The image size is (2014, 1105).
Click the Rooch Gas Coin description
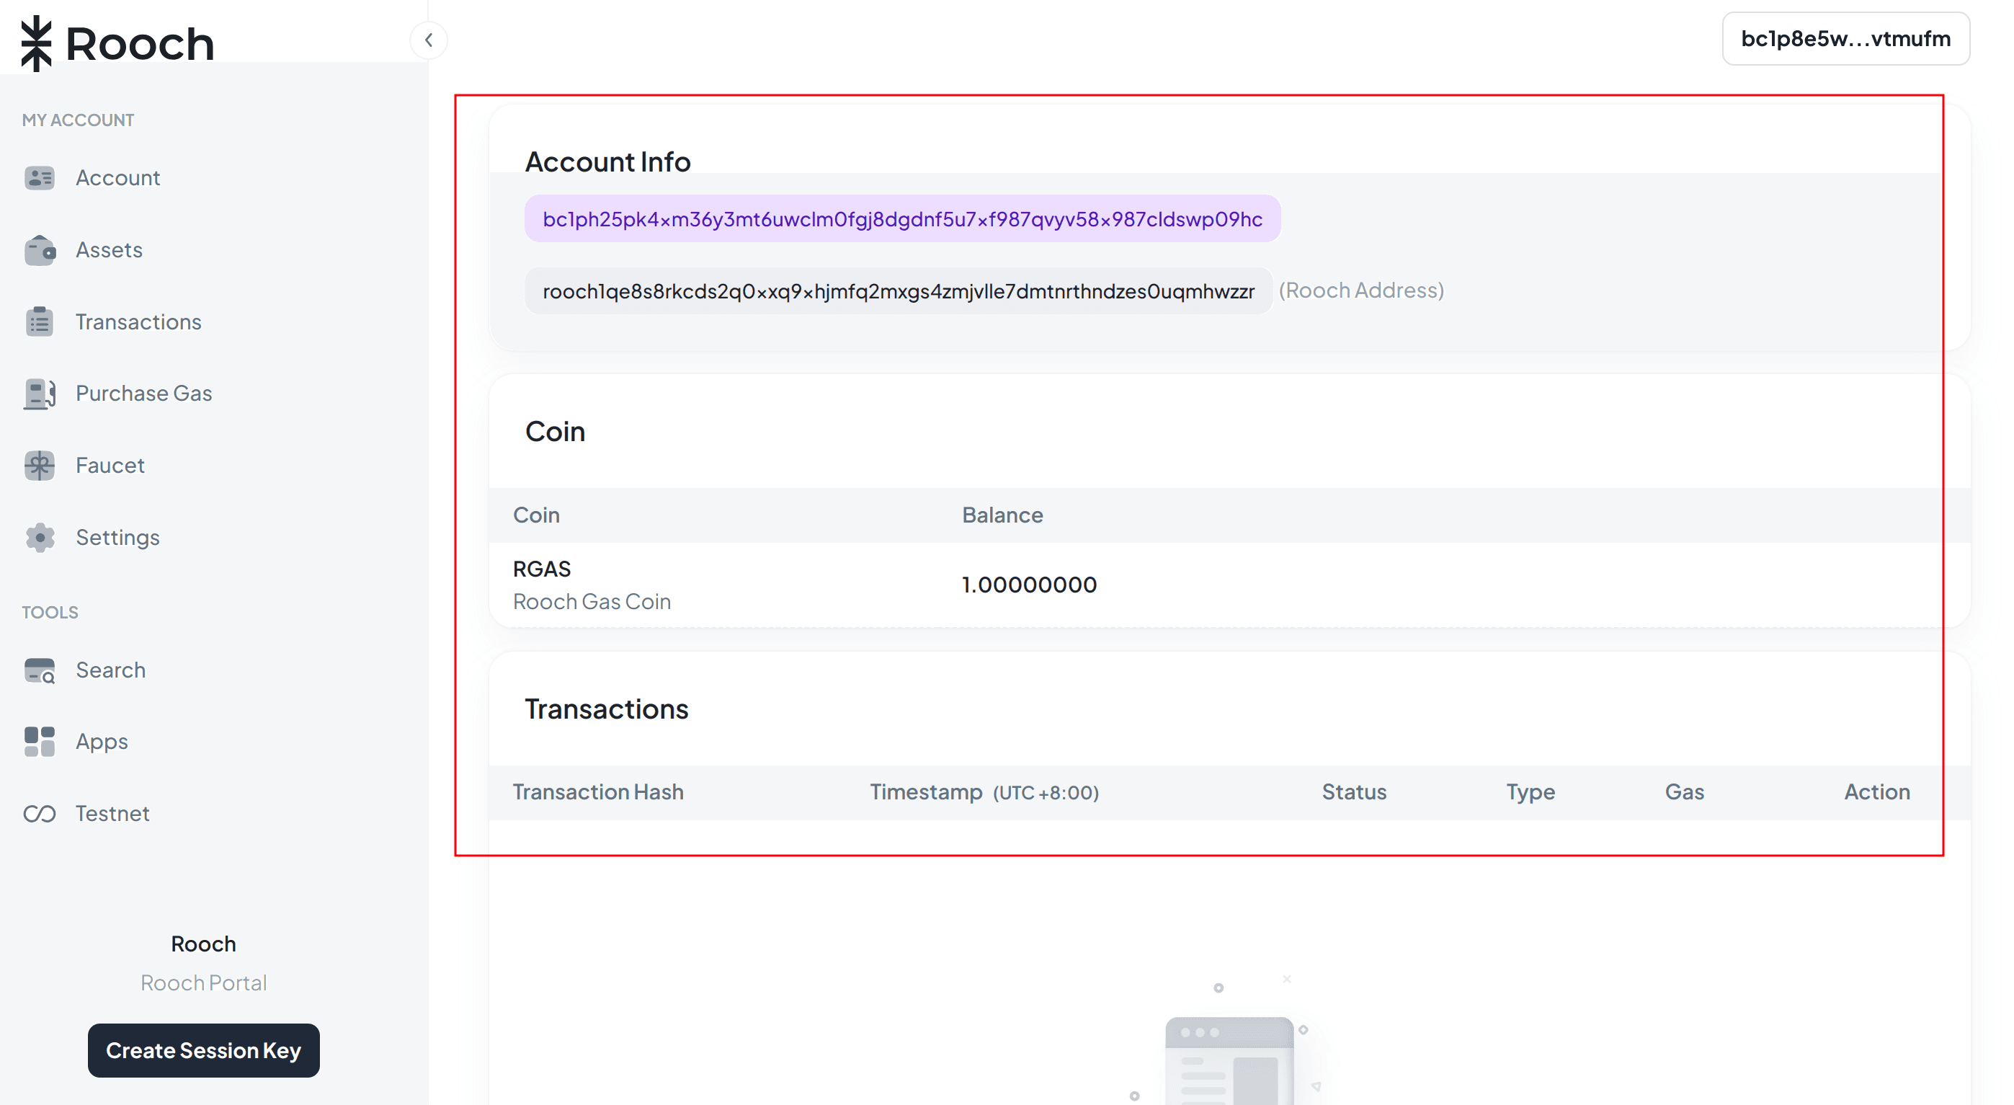[x=592, y=601]
